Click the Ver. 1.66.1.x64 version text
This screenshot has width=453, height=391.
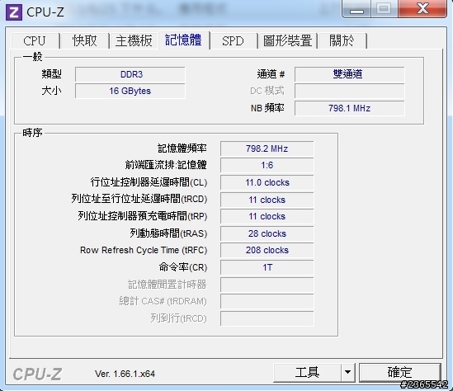point(125,374)
